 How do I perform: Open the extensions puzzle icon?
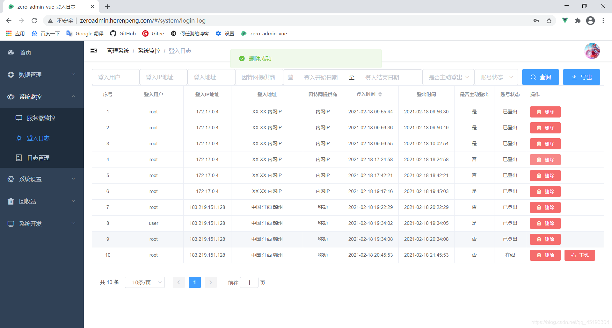[x=578, y=20]
